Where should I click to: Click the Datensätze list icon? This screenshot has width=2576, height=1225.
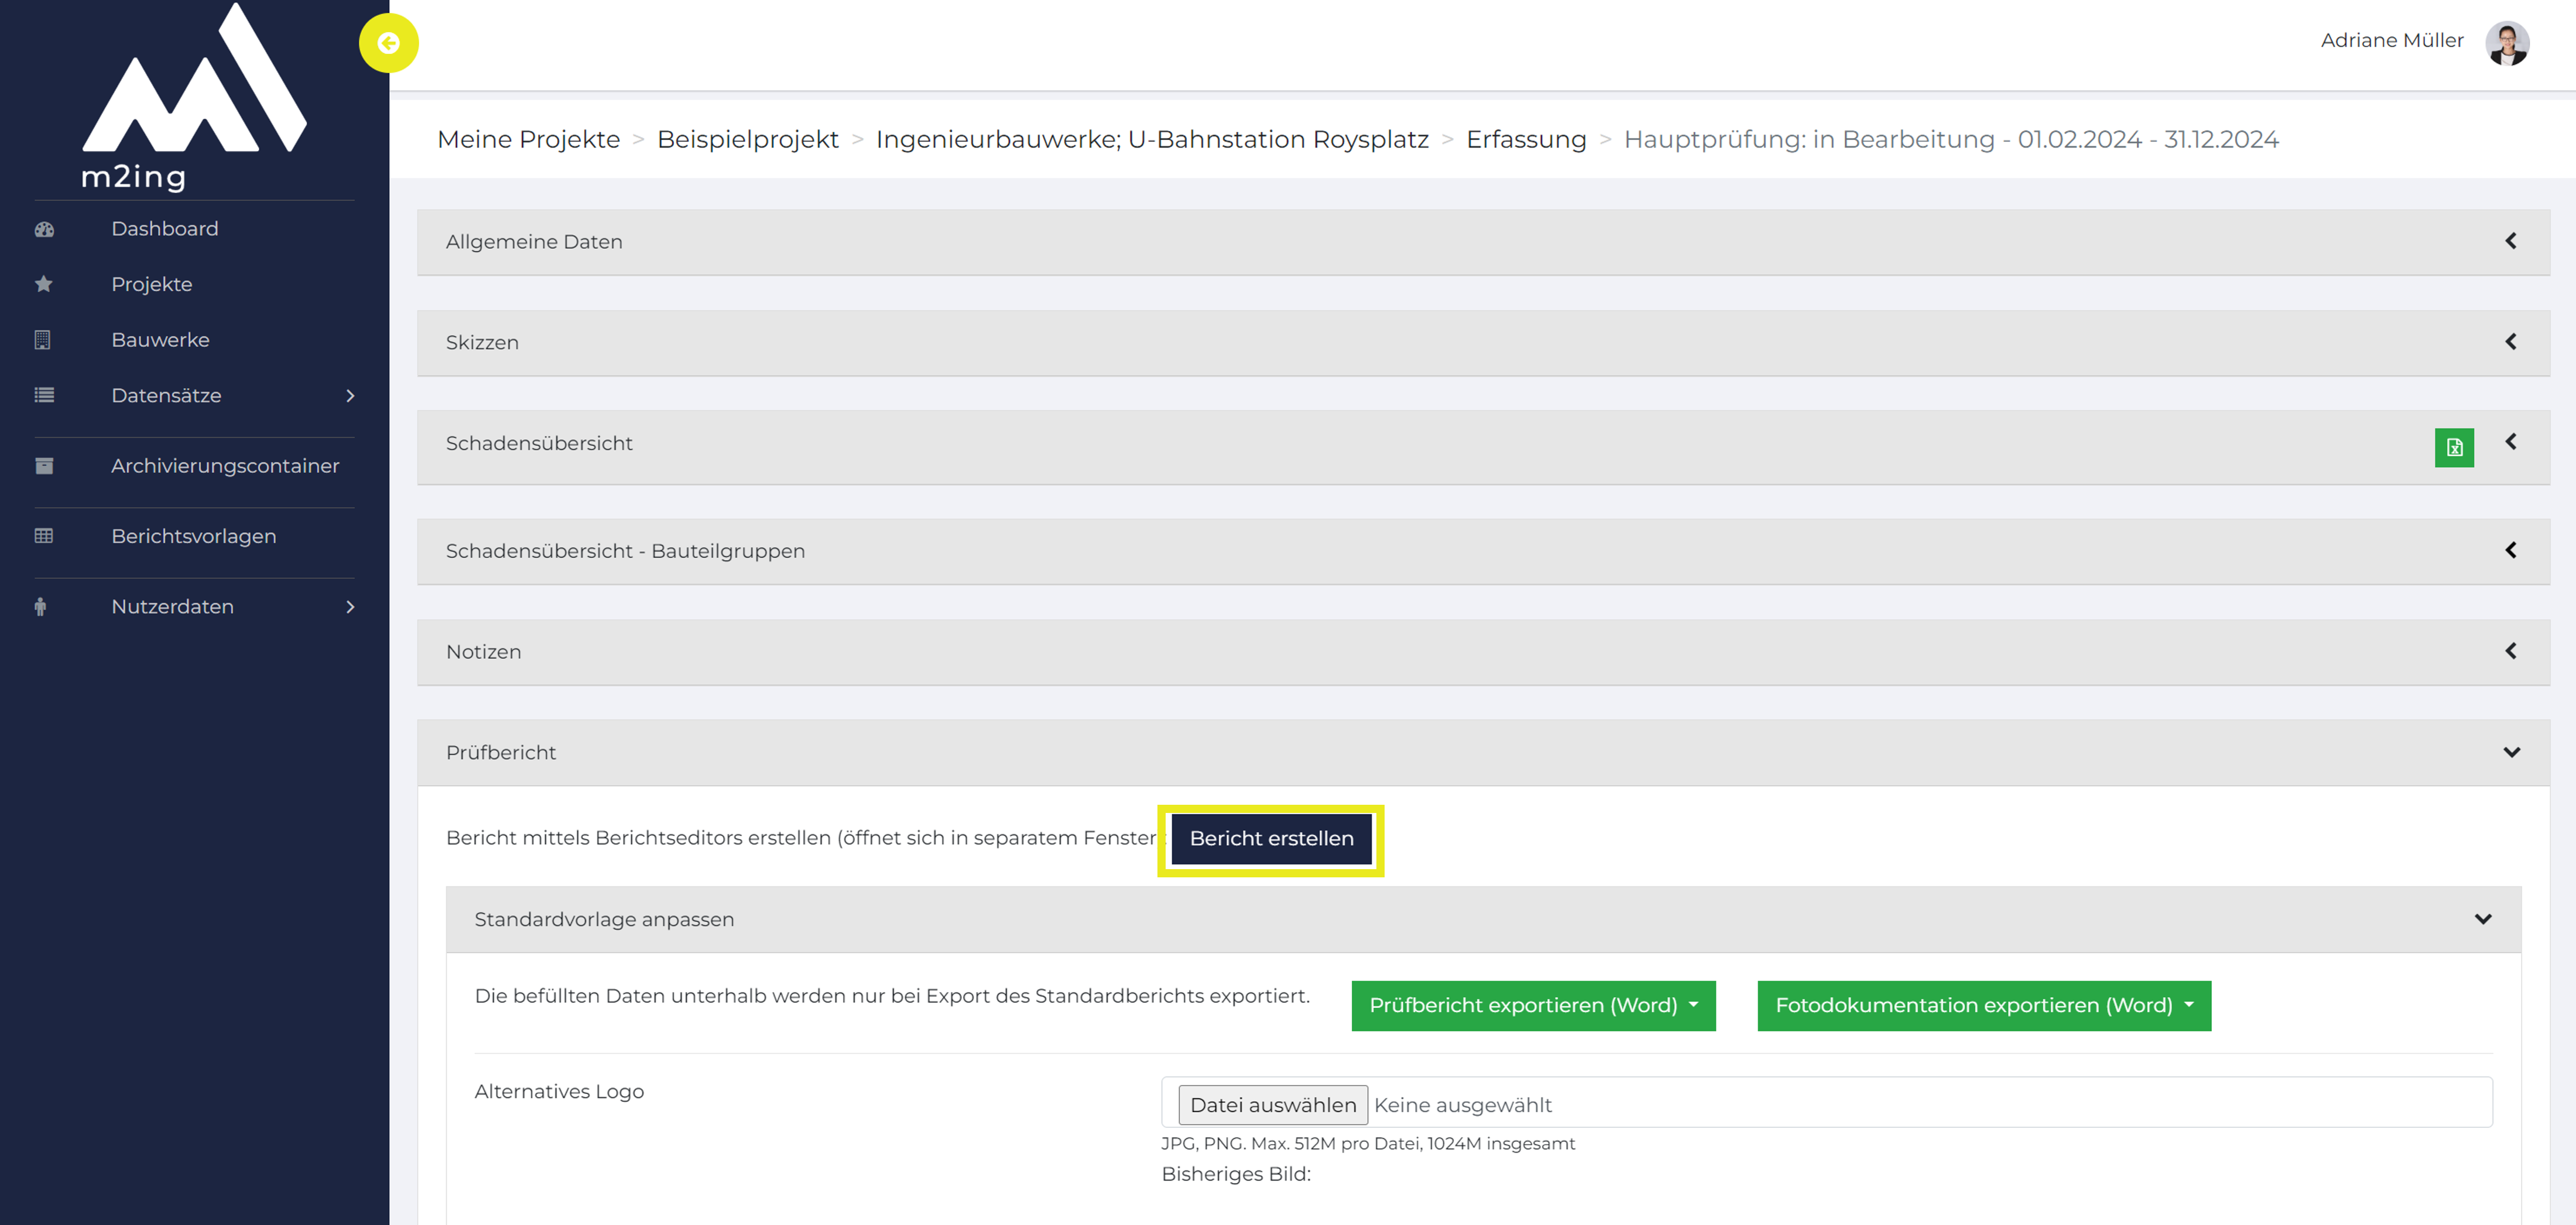pyautogui.click(x=44, y=395)
